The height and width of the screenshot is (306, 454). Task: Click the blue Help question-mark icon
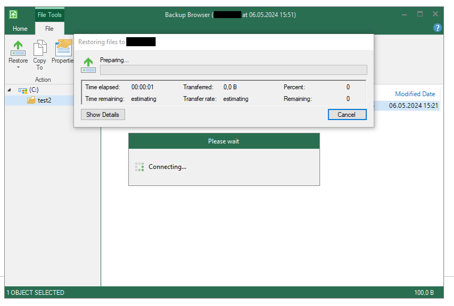[x=437, y=28]
